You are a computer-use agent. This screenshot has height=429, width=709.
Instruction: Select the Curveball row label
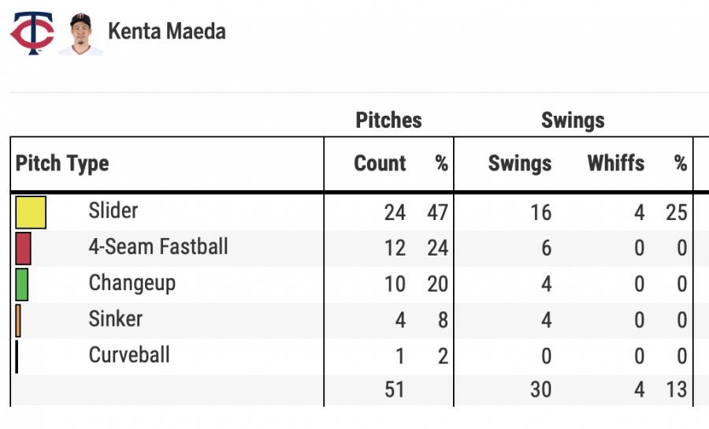click(x=129, y=355)
